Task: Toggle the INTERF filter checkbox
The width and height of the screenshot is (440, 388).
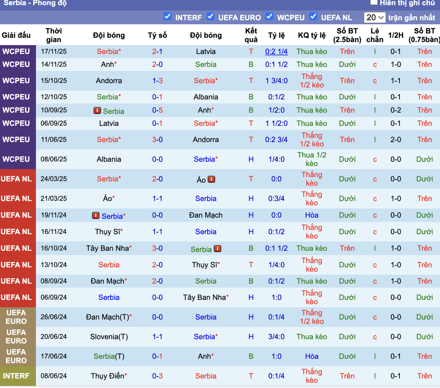Action: pyautogui.click(x=167, y=16)
